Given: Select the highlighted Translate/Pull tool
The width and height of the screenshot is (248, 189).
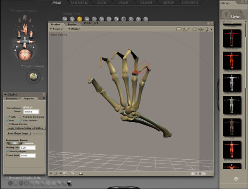Looking at the screenshot, I should point(79,19).
